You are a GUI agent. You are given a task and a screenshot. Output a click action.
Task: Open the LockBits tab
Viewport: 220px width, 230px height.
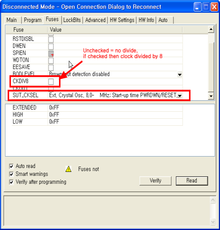click(x=72, y=20)
